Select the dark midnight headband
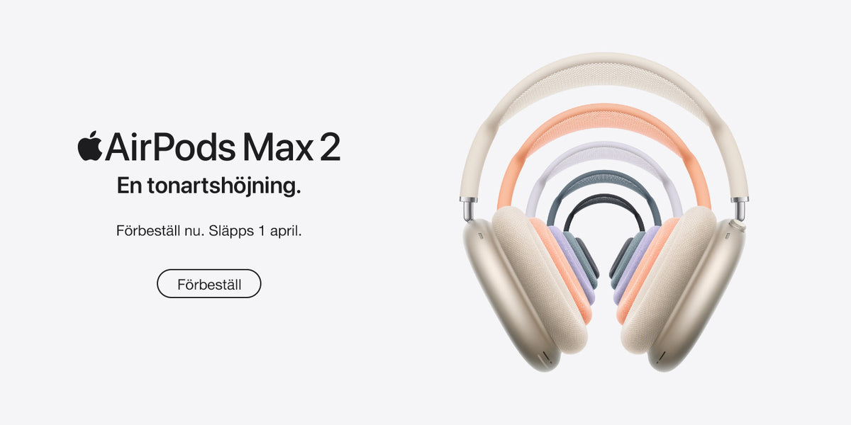 (604, 201)
